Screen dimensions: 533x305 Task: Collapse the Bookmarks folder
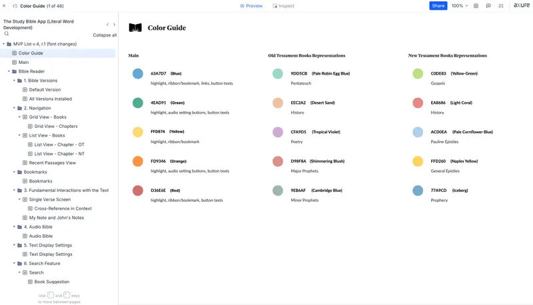coord(14,172)
